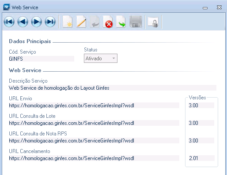Image resolution: width=227 pixels, height=175 pixels.
Task: Click the Web Service section heading in the form
Action: click(x=25, y=70)
